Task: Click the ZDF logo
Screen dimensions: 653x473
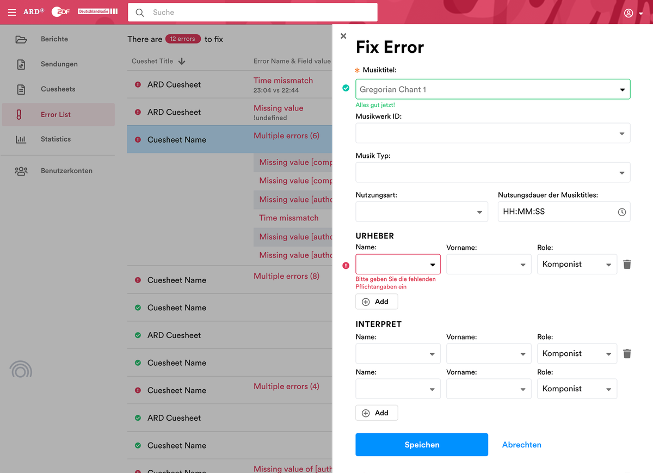Action: (59, 11)
